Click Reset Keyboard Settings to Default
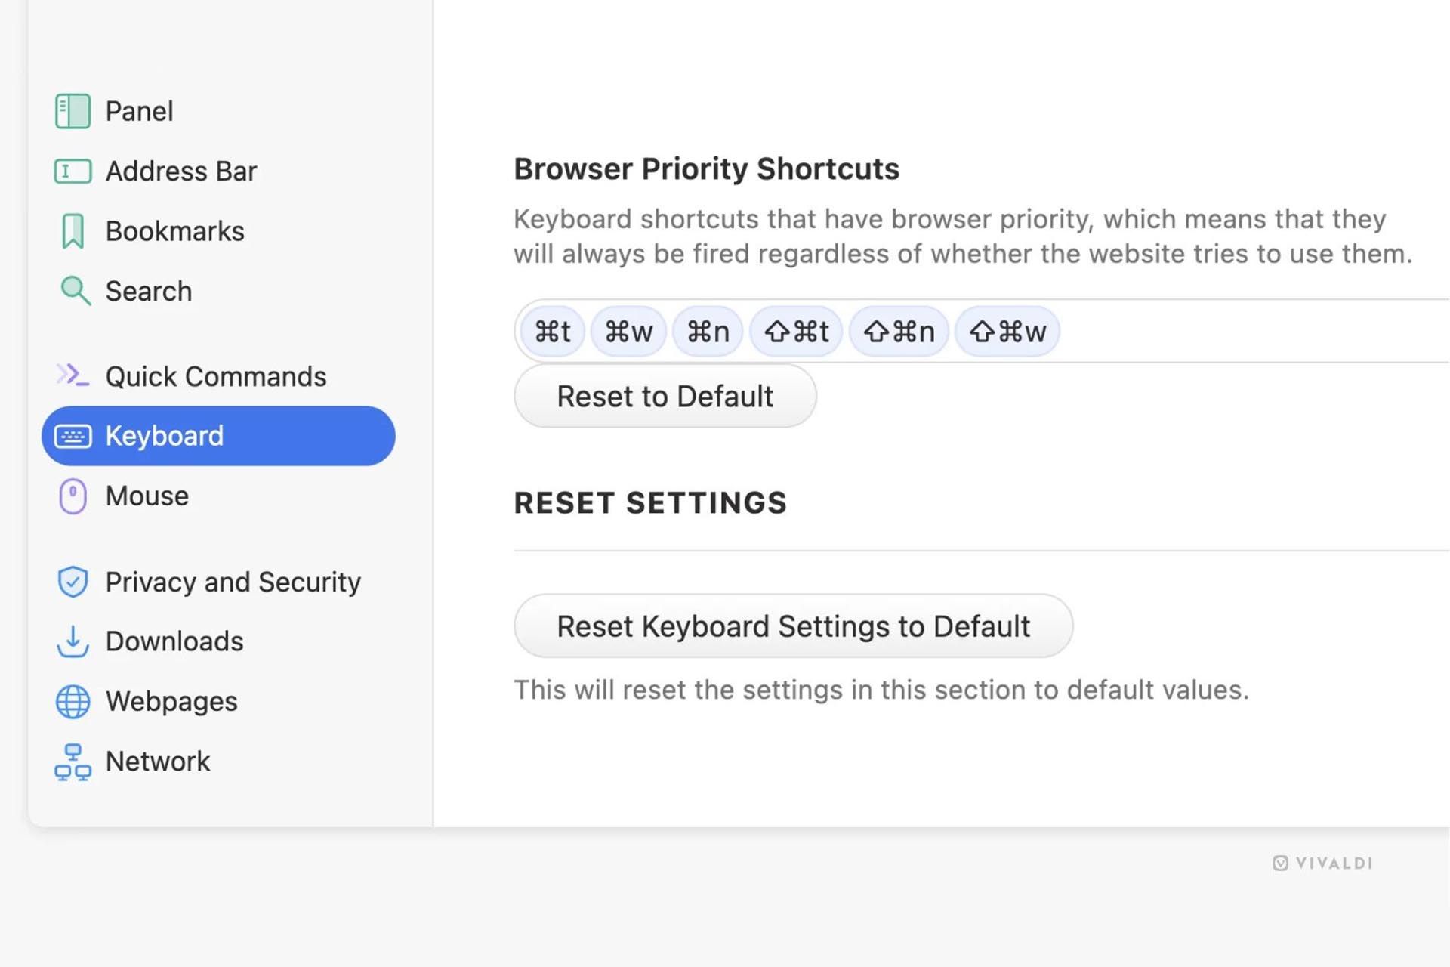 pos(793,626)
